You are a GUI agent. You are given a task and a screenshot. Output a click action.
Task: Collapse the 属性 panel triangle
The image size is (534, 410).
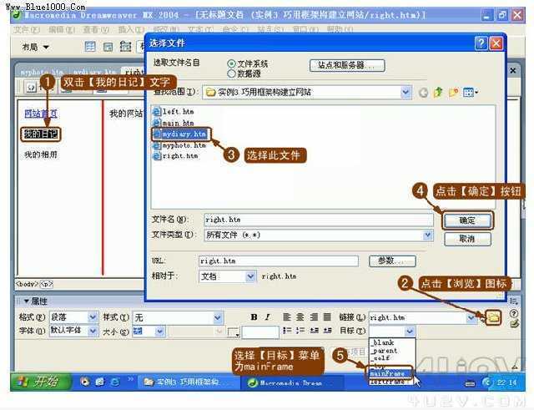coord(26,301)
